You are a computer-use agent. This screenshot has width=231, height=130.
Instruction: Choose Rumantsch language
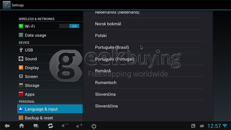(148, 82)
